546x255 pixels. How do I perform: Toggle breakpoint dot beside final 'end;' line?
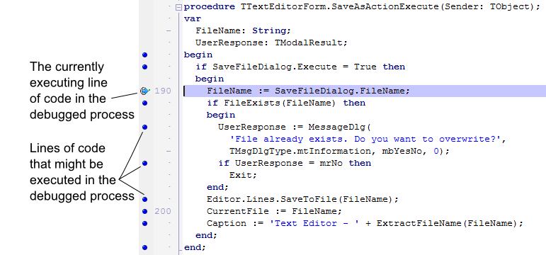145,247
